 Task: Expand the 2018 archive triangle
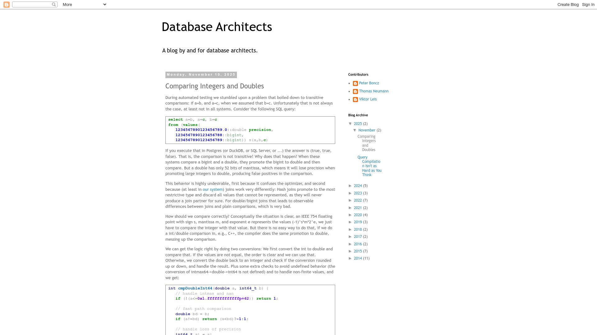(350, 230)
